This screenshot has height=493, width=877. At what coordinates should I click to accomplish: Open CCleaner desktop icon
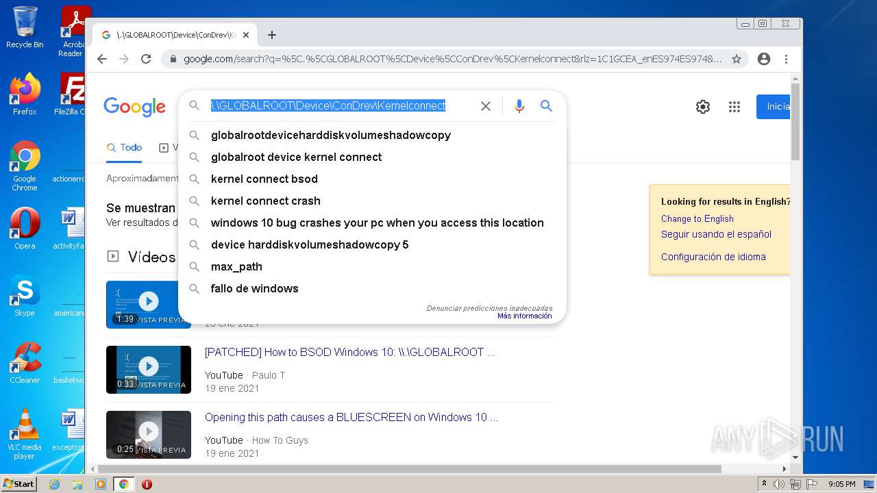(x=25, y=363)
